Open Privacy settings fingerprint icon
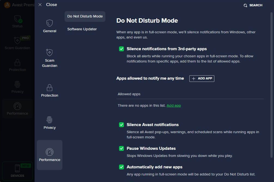 [x=50, y=120]
